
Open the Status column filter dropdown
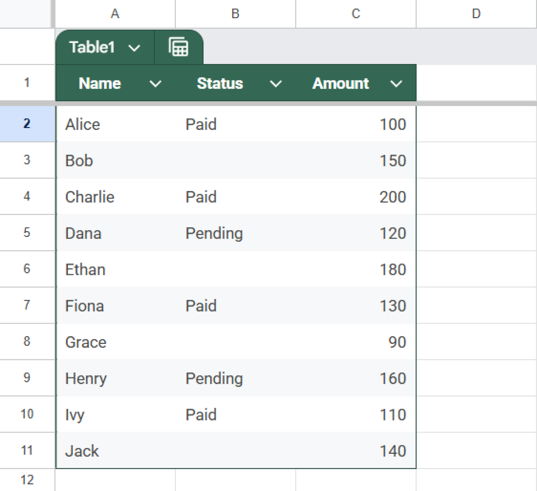[276, 84]
